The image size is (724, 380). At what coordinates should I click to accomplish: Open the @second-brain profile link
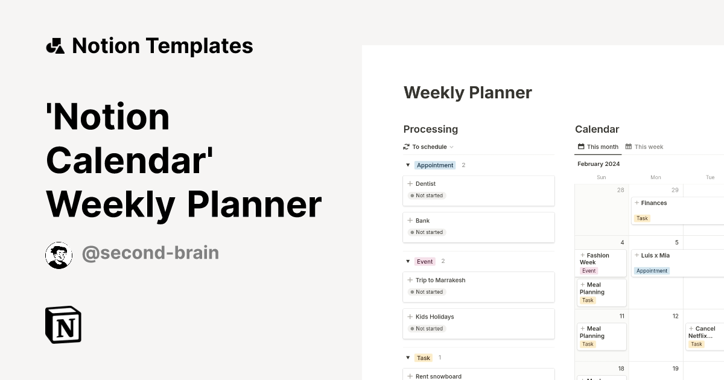pos(150,253)
